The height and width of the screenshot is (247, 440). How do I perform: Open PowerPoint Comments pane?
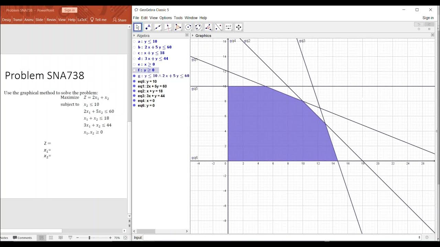pyautogui.click(x=22, y=238)
